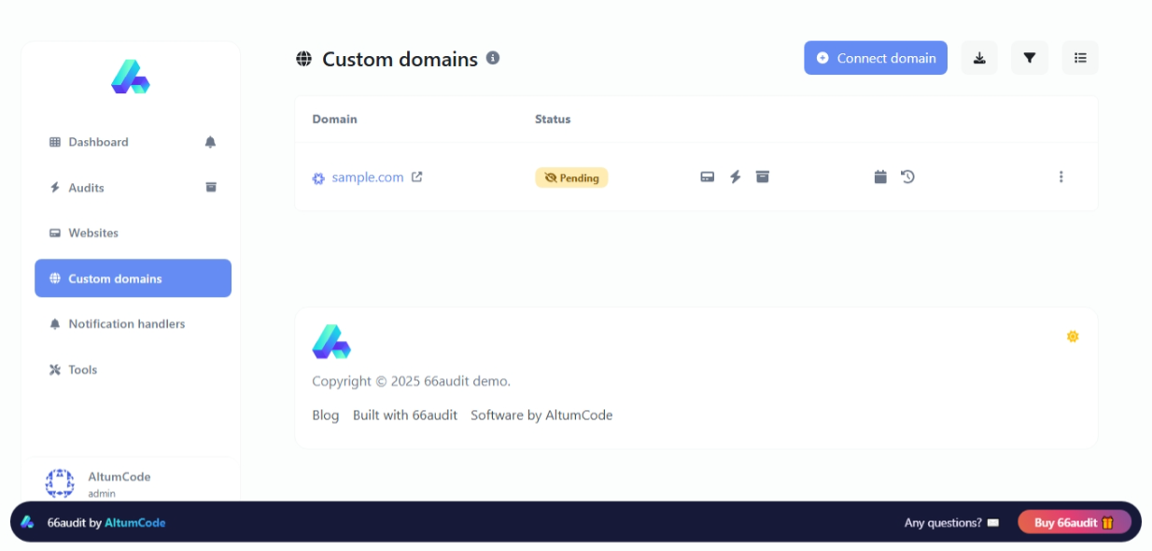
Task: Open the bulk actions list icon menu
Action: click(x=1080, y=58)
